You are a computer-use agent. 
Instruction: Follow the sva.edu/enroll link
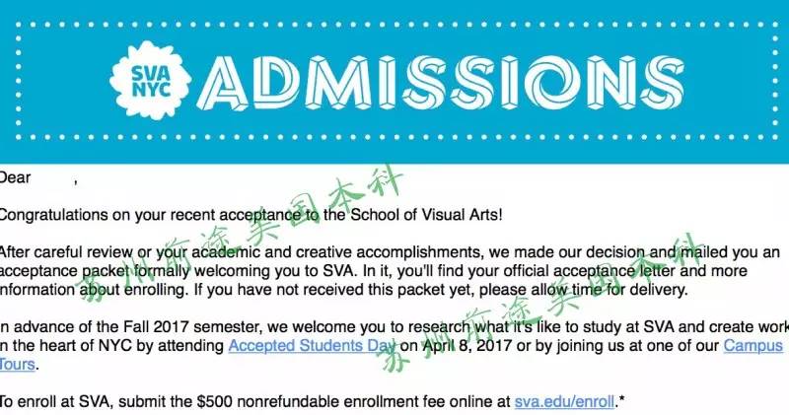(x=564, y=401)
